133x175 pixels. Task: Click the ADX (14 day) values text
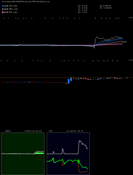pos(74,131)
